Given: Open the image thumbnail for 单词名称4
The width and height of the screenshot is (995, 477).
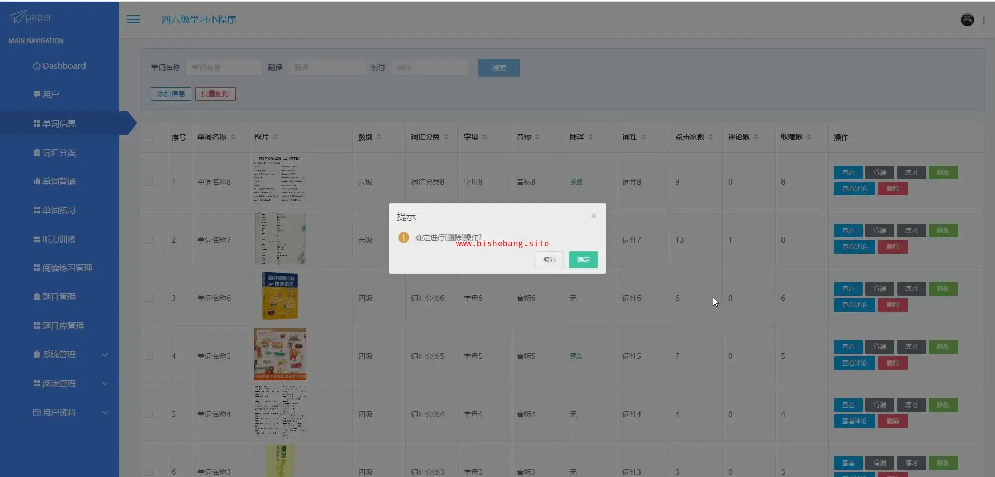Looking at the screenshot, I should tap(280, 412).
